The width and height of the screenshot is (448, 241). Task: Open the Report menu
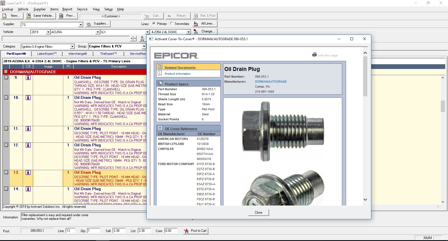point(67,9)
